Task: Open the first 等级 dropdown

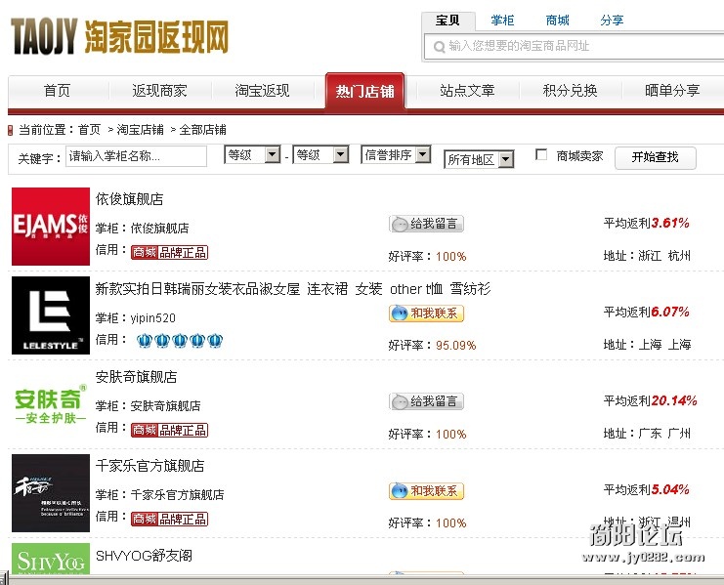Action: pyautogui.click(x=252, y=154)
